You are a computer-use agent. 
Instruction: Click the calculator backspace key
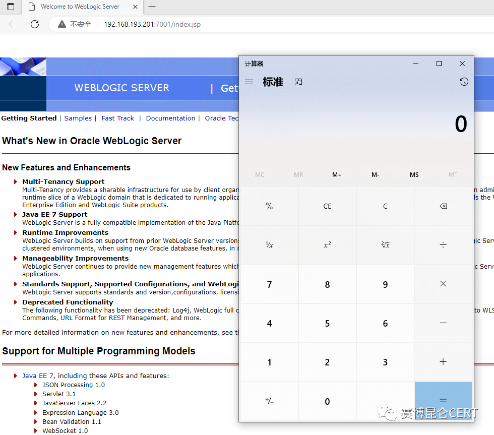pyautogui.click(x=443, y=206)
